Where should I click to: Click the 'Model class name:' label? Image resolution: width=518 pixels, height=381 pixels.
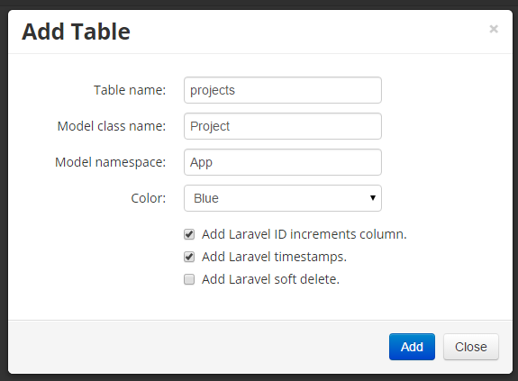pyautogui.click(x=112, y=126)
